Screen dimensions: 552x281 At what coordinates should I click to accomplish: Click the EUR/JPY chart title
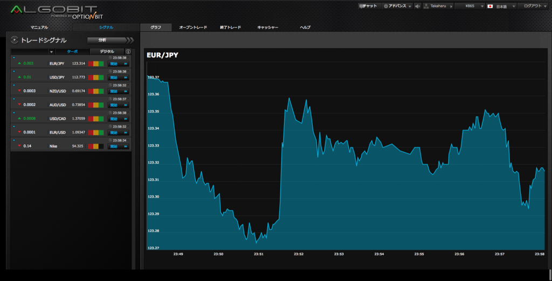click(162, 55)
